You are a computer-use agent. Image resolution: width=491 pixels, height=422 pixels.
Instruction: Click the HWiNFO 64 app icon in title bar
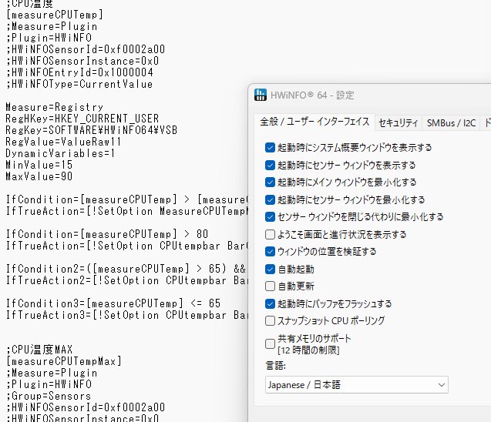(x=261, y=95)
